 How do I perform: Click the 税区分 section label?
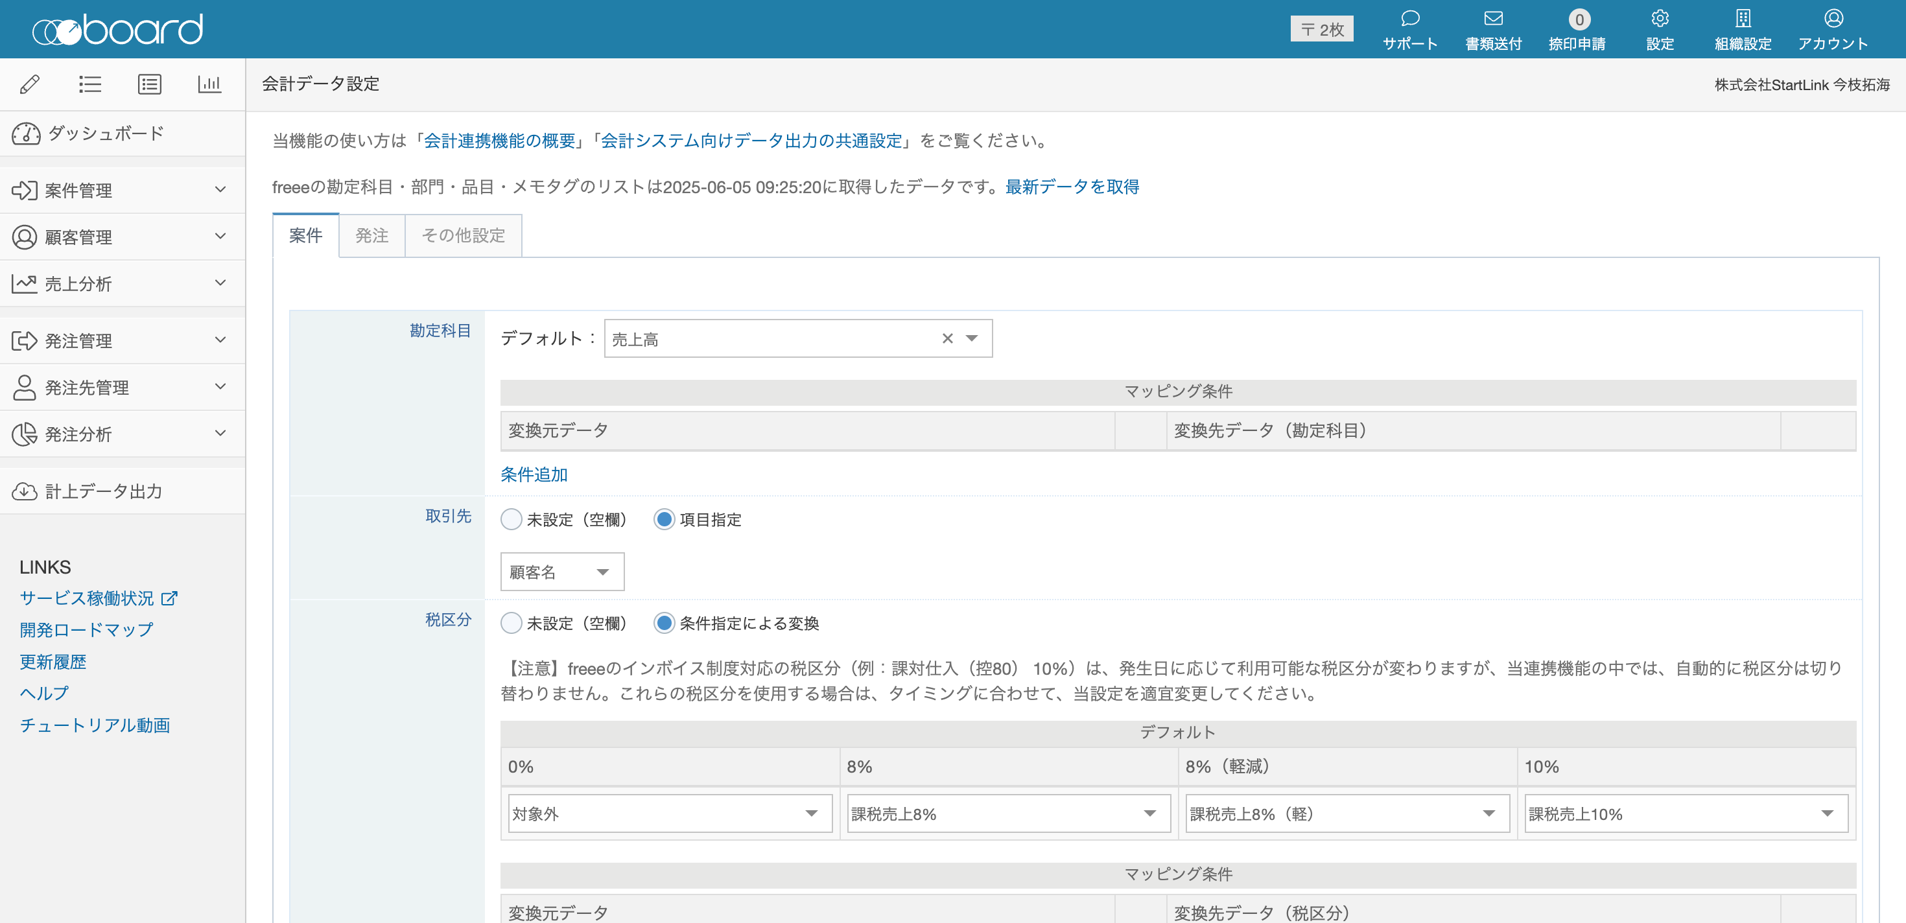[449, 620]
